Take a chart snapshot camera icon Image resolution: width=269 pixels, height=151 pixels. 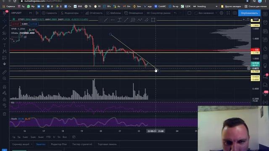click(x=235, y=13)
